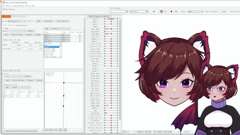Click Add button next to Valid checkbox
The image size is (240, 135).
tap(38, 21)
